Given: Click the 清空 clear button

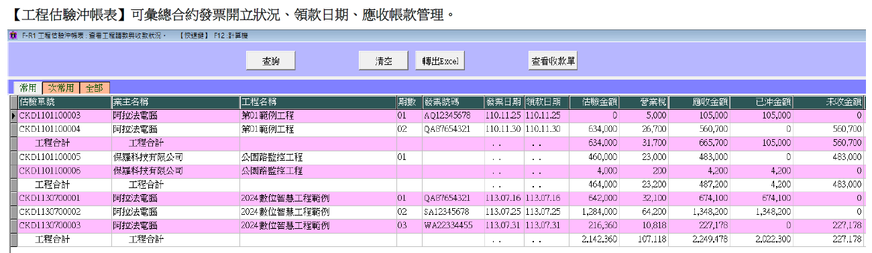Looking at the screenshot, I should point(383,60).
